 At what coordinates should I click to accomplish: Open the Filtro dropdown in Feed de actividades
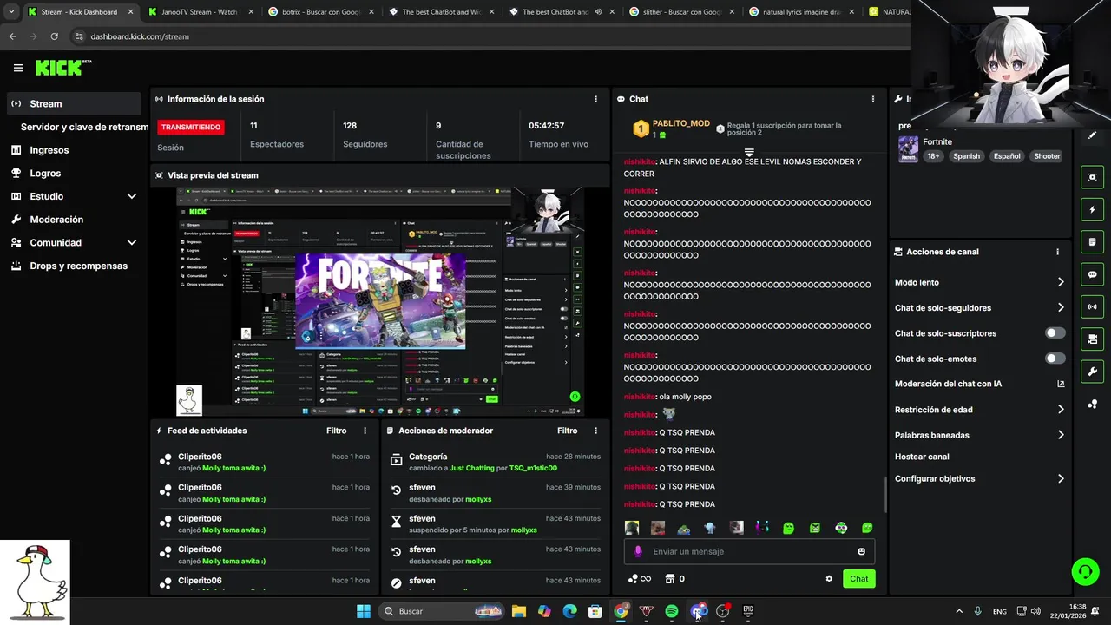pos(336,431)
